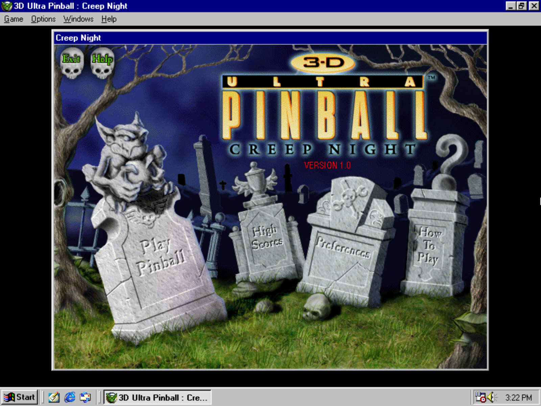Viewport: 541px width, 406px height.
Task: Click the volume speaker tray icon
Action: click(492, 397)
